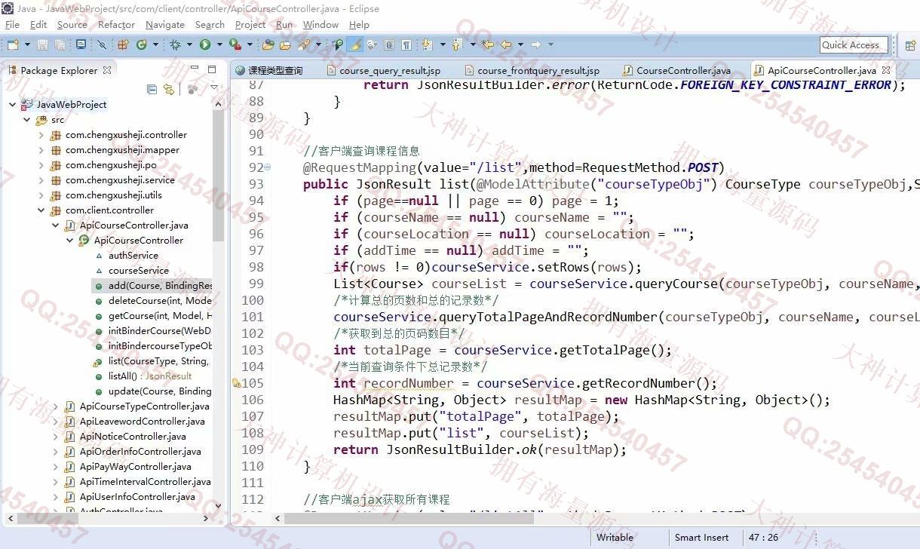This screenshot has width=920, height=549.
Task: Open the Window menu
Action: (x=320, y=25)
